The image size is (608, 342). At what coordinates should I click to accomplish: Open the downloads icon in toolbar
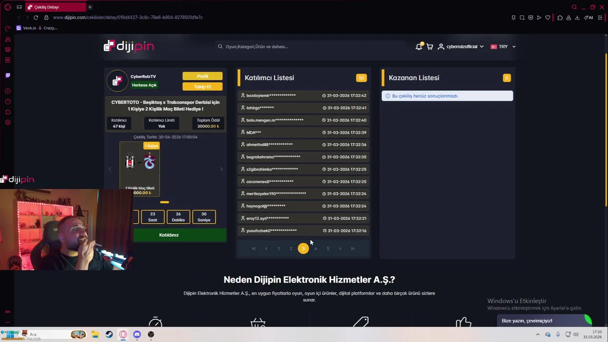[577, 18]
